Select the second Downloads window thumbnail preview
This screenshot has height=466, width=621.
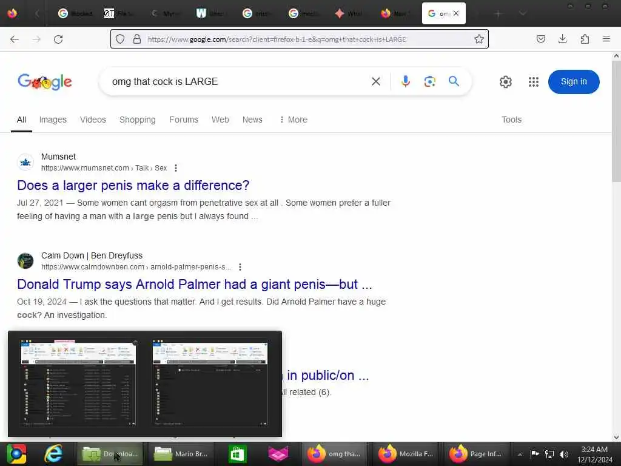click(210, 383)
